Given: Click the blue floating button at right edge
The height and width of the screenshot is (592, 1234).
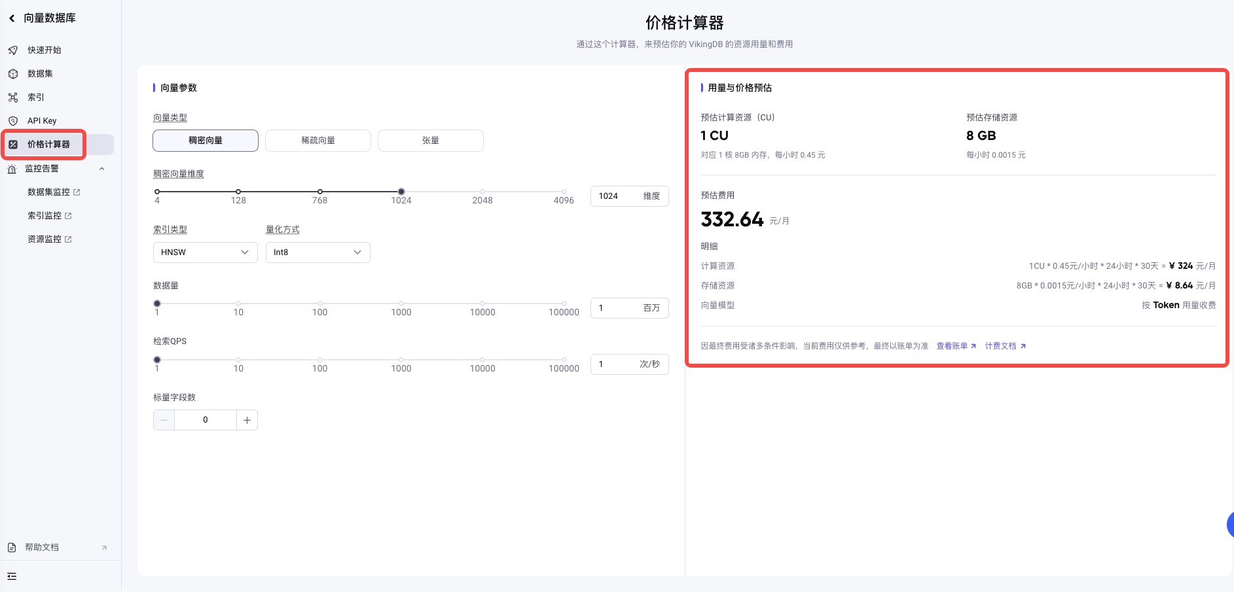Looking at the screenshot, I should 1230,525.
